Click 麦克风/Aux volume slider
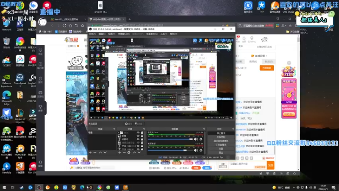The height and width of the screenshot is (191, 339). pos(170,139)
